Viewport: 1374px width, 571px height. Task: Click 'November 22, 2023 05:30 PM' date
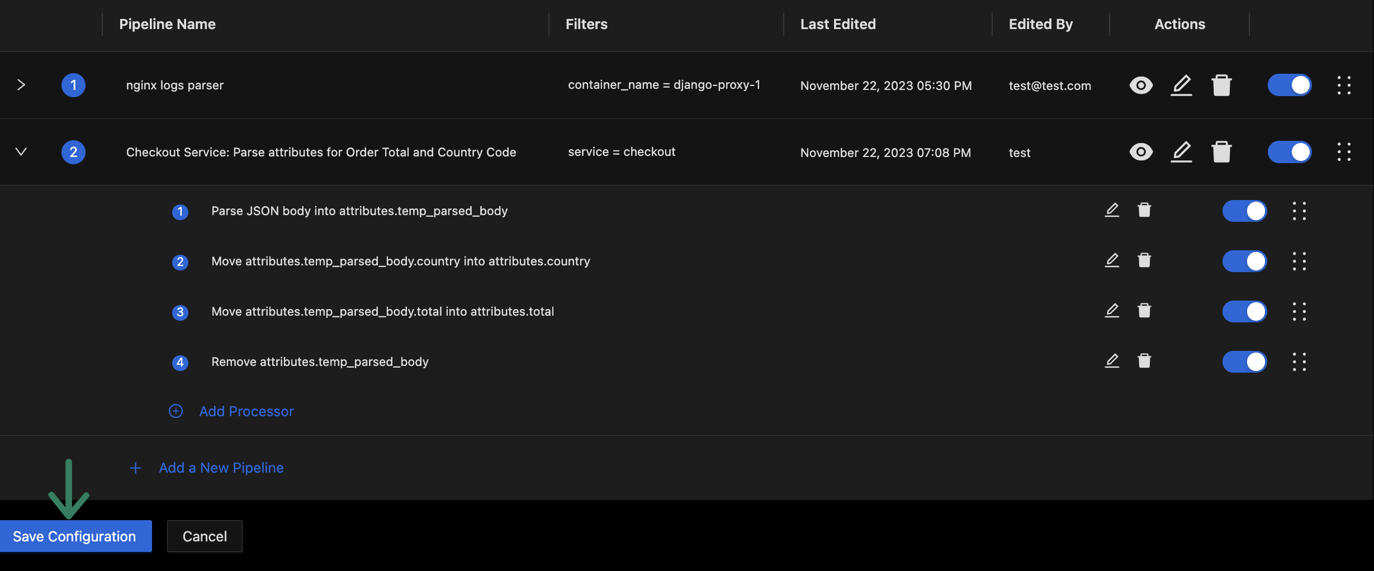click(886, 86)
